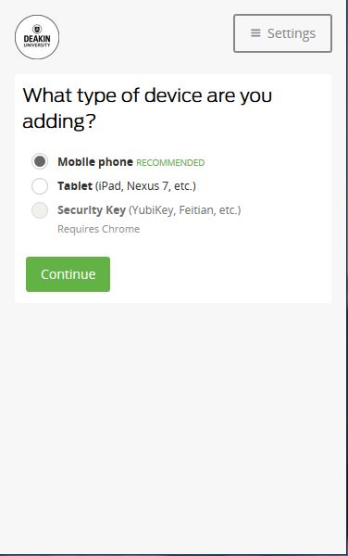Click the bold 'Security Key' label text
348x556 pixels.
tap(92, 210)
